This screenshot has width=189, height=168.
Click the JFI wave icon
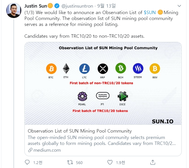point(103,96)
